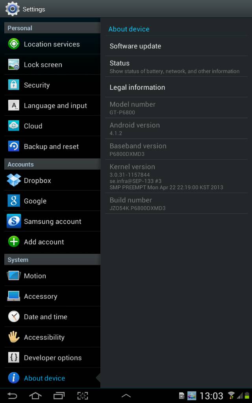252x403 pixels.
Task: Open Status information entry
Action: coord(176,67)
